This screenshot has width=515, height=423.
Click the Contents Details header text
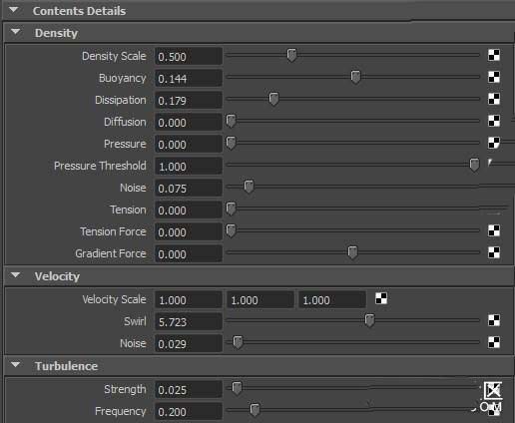coord(79,11)
